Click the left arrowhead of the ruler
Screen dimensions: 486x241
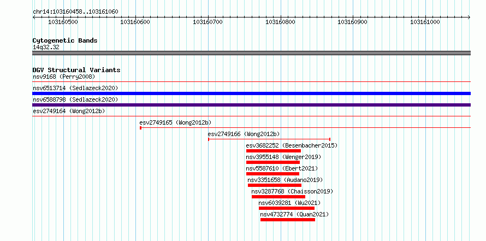tap(34, 17)
